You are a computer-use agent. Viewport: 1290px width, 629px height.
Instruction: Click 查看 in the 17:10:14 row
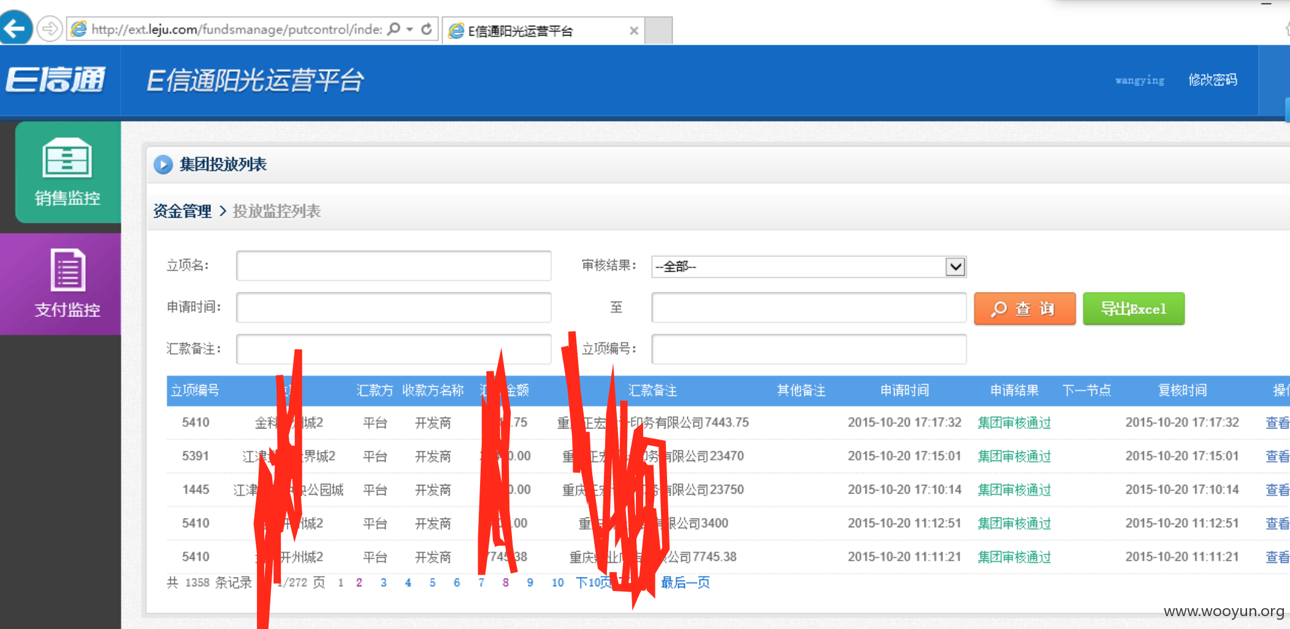pos(1277,490)
